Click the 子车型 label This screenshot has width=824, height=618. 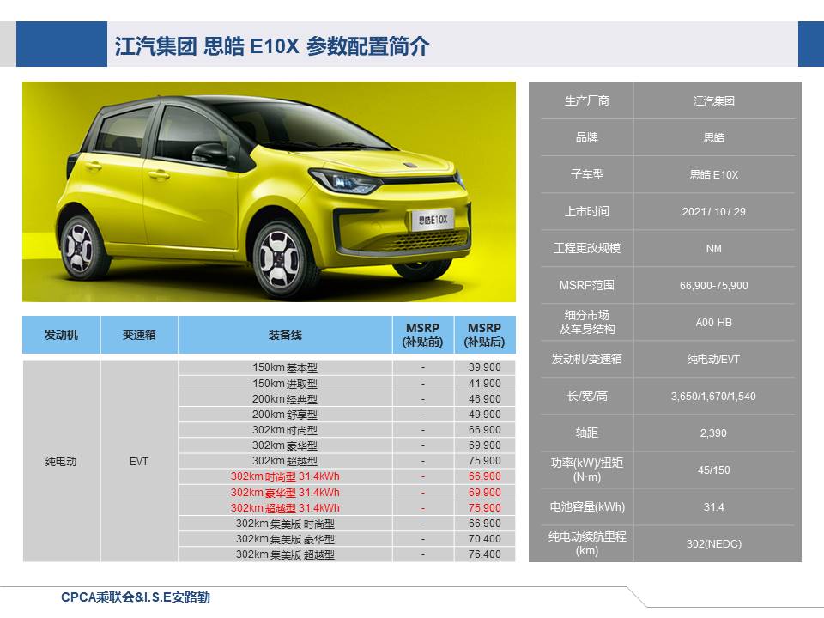(587, 174)
